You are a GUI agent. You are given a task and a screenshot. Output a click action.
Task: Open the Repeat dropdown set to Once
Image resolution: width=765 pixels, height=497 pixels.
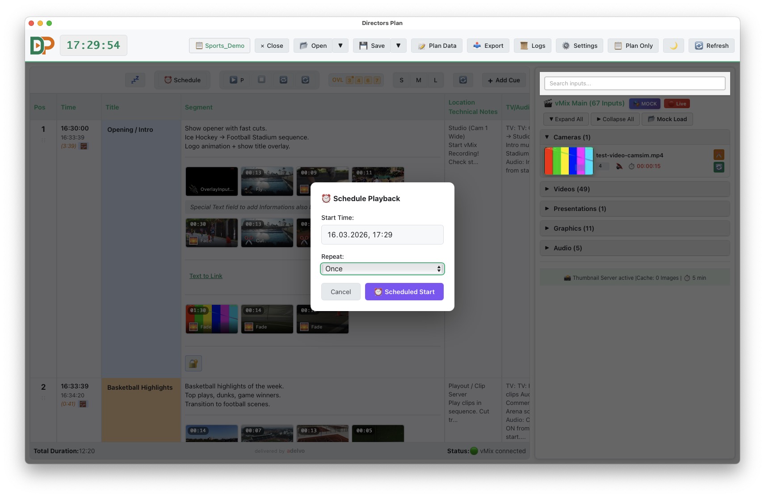pos(382,269)
